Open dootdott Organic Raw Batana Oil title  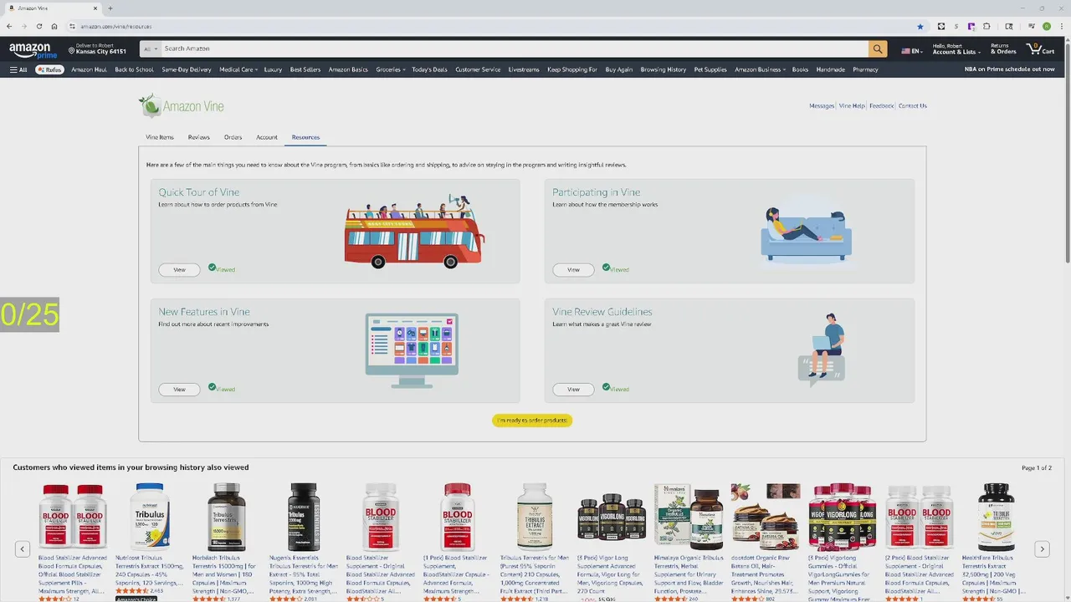766,574
